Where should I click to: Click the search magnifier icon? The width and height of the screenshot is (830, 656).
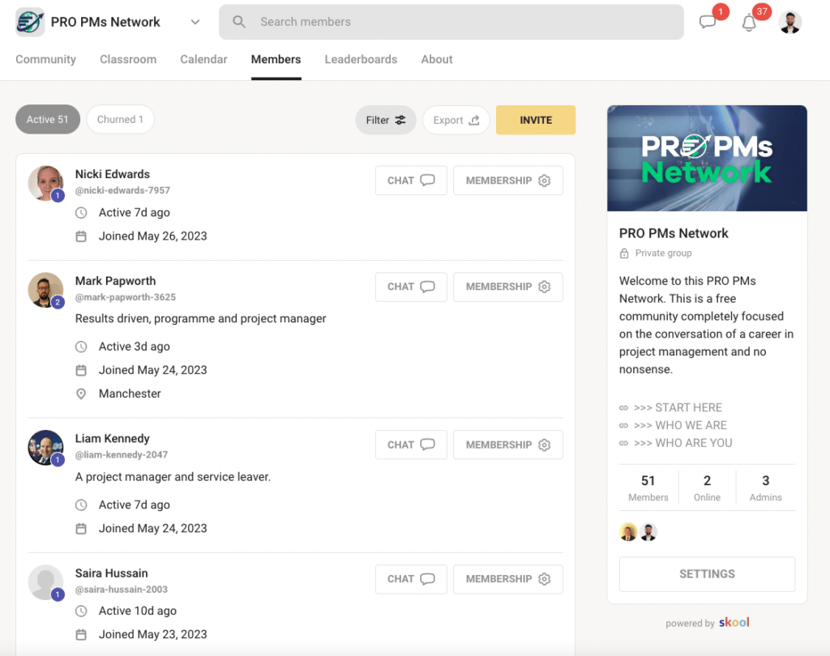(x=239, y=22)
